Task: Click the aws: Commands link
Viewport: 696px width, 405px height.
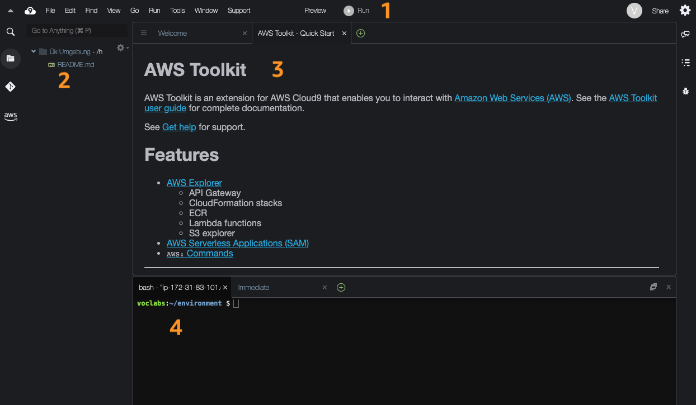Action: click(x=200, y=253)
